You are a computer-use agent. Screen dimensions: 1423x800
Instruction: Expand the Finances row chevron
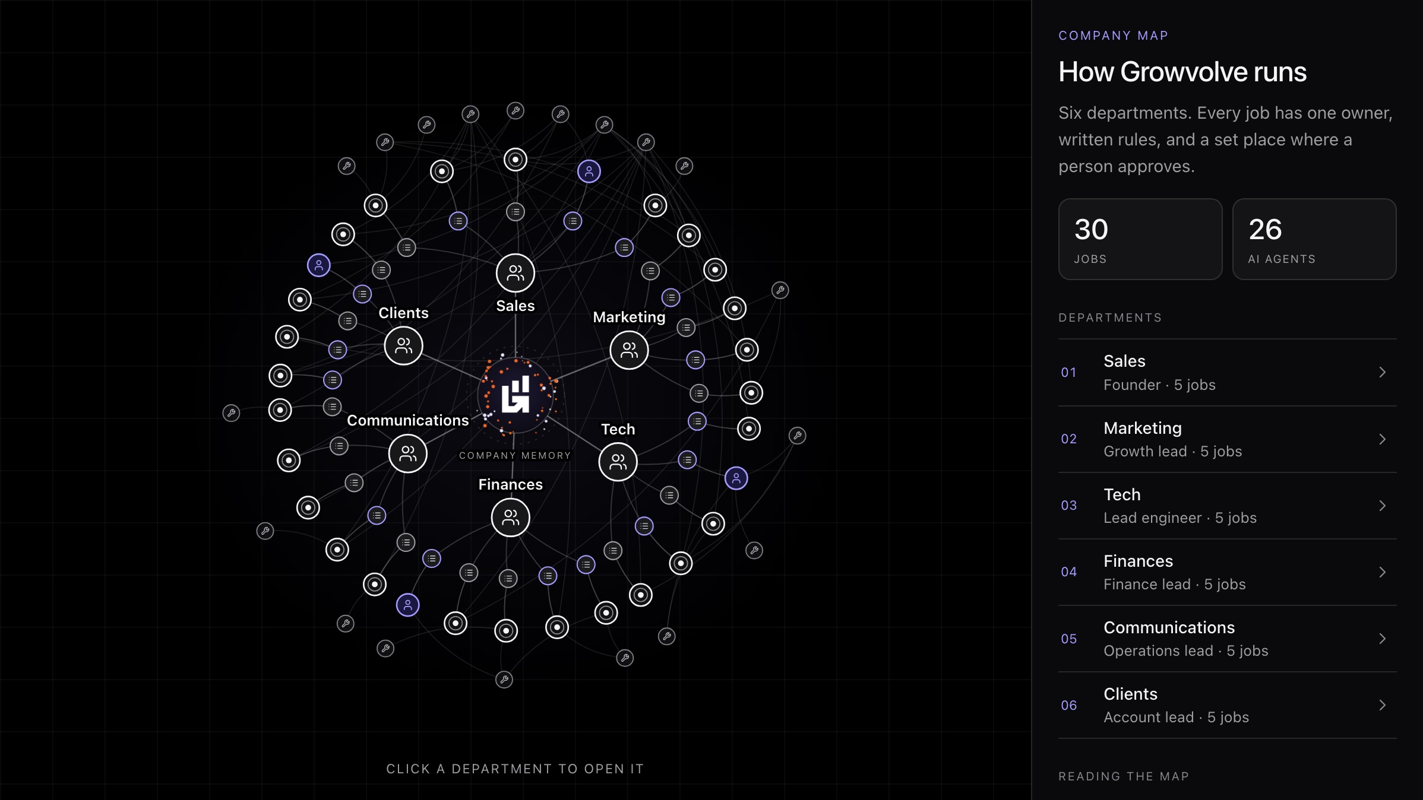coord(1382,572)
